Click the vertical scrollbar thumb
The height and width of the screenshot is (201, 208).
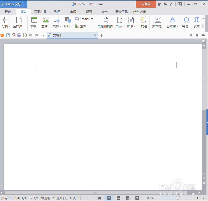(x=204, y=79)
